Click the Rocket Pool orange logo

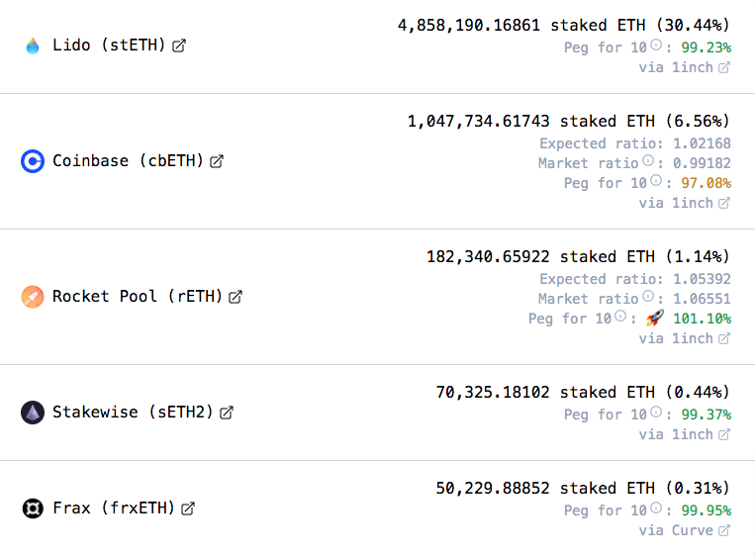pos(33,297)
